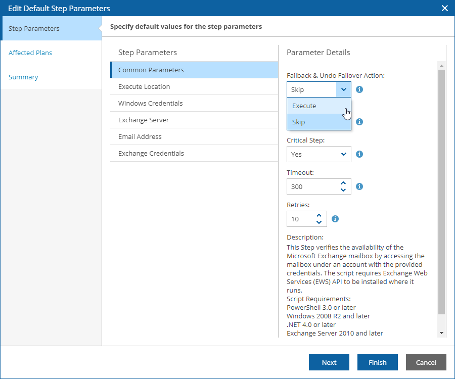Select Execute Location parameter
The image size is (455, 379).
coord(194,87)
